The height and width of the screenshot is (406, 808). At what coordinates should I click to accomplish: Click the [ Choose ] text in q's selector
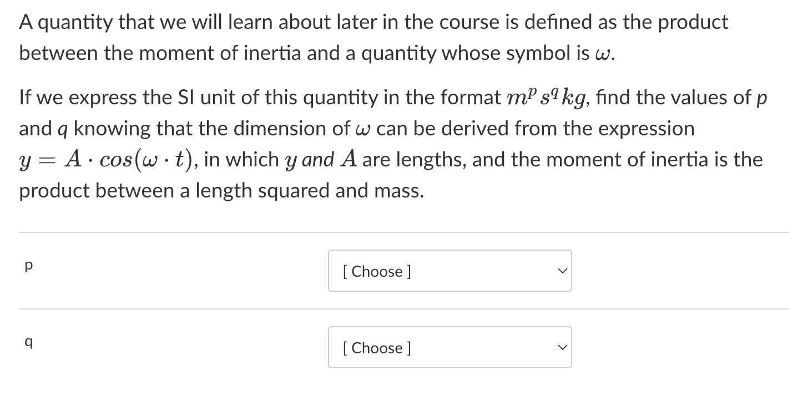click(x=376, y=348)
